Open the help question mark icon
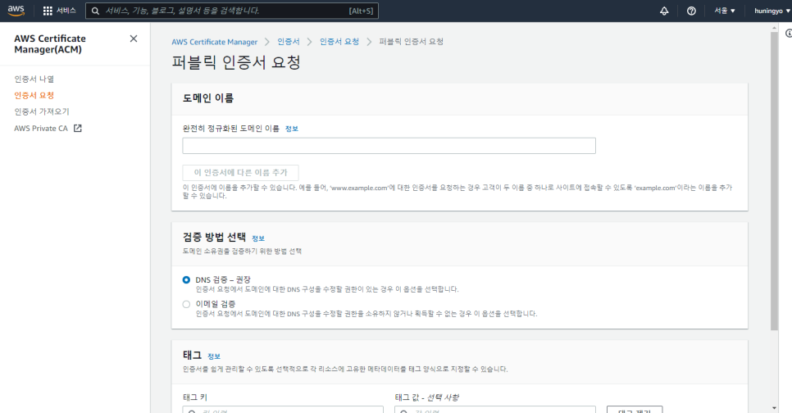Viewport: 792px width, 413px height. point(691,11)
